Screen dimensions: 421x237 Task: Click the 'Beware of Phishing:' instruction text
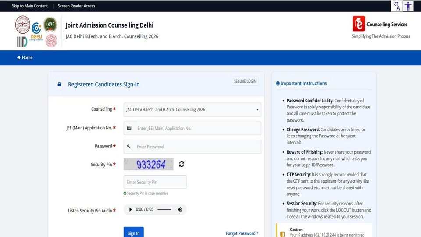point(304,152)
